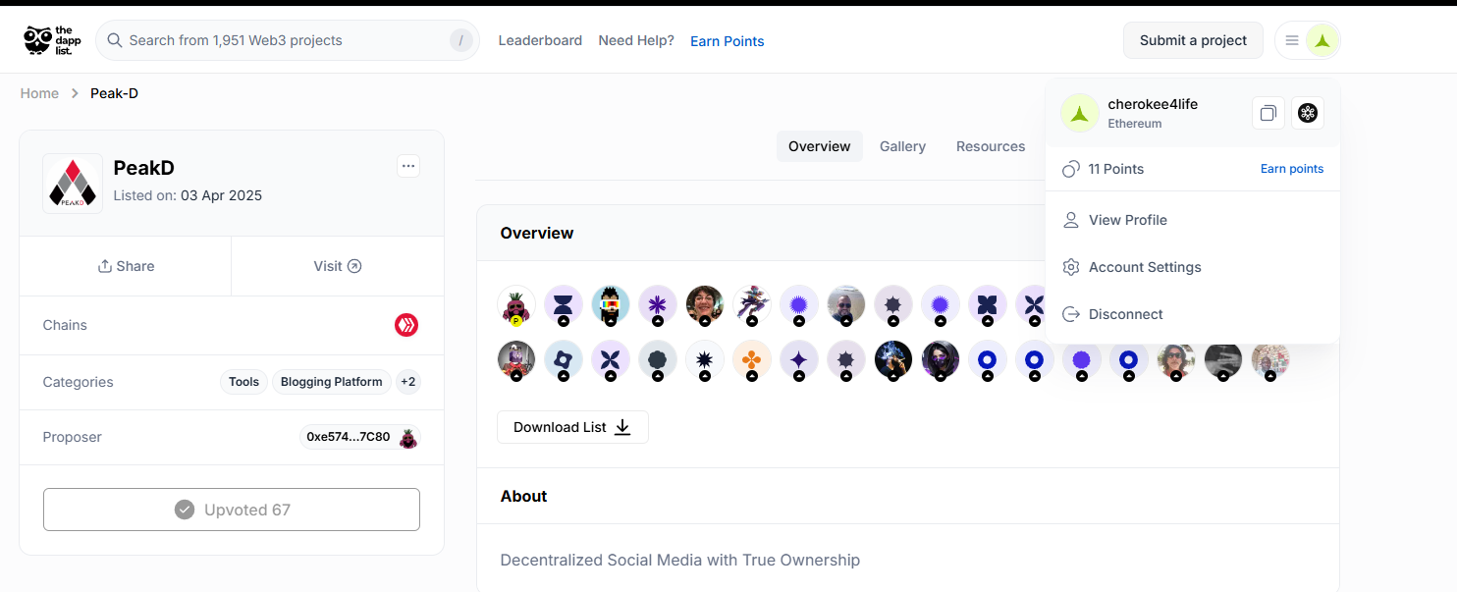Select the radish avatar with P badge
The image size is (1457, 592).
tap(516, 305)
